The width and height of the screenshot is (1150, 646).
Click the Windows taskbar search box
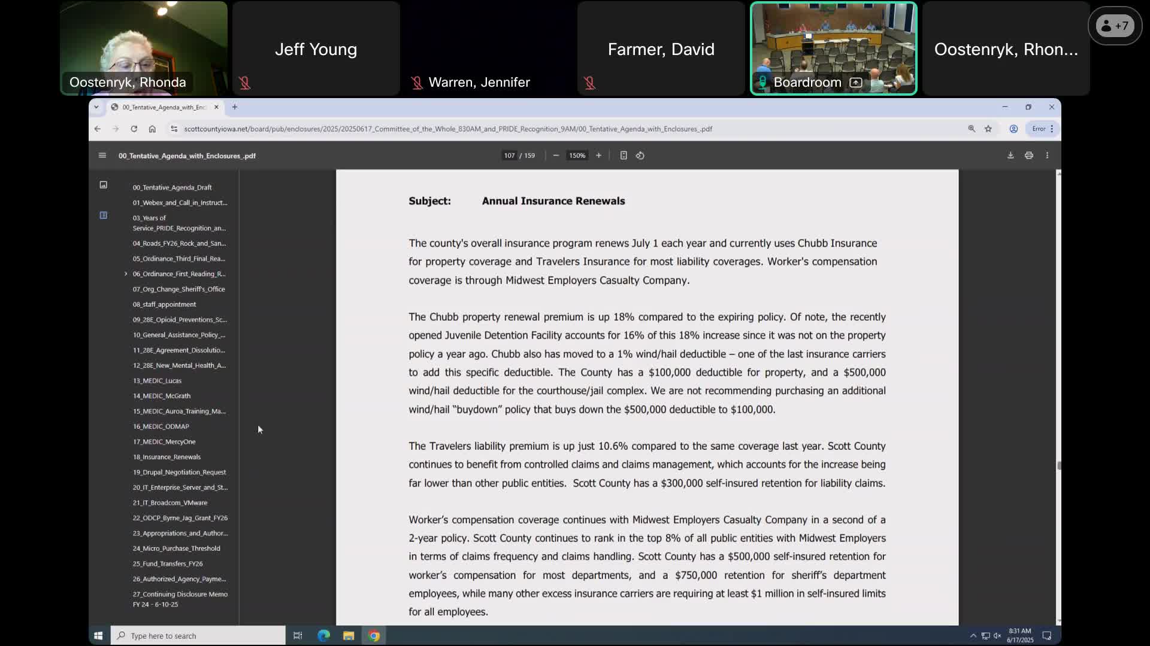198,636
